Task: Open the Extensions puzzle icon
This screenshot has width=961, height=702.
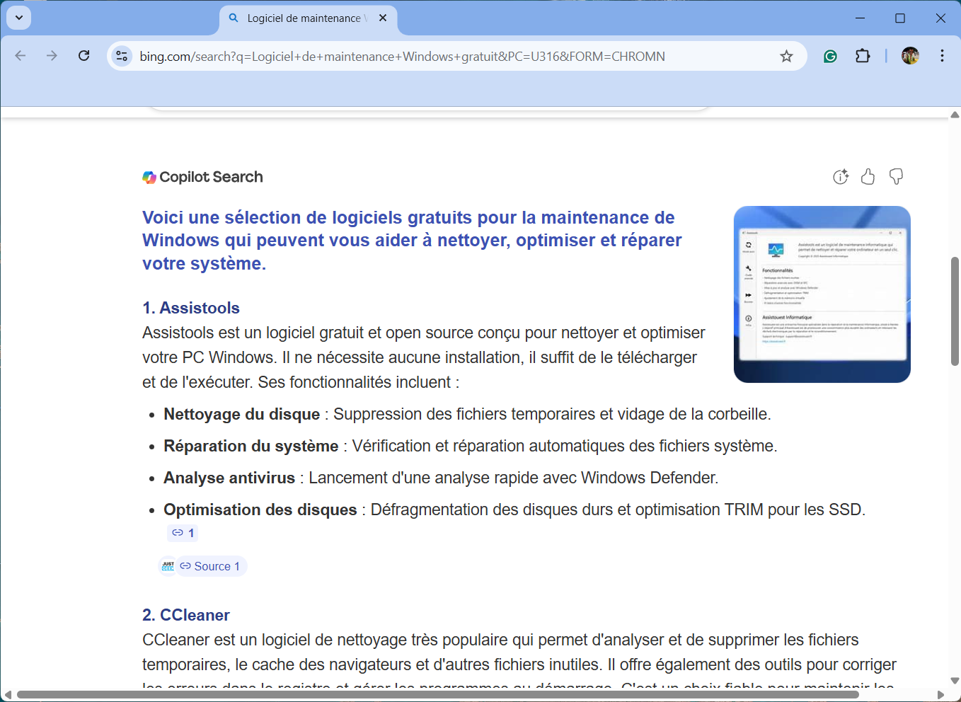Action: [x=863, y=57]
